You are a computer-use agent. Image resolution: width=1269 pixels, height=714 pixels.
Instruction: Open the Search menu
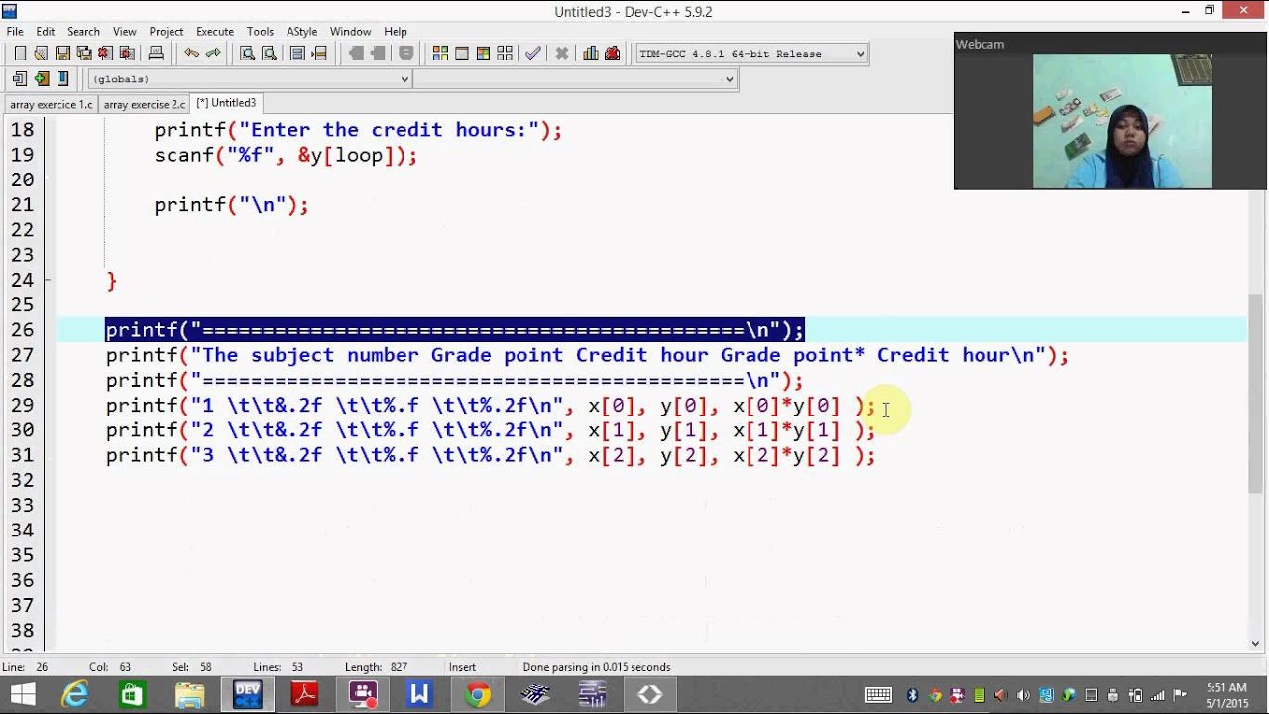(x=83, y=32)
